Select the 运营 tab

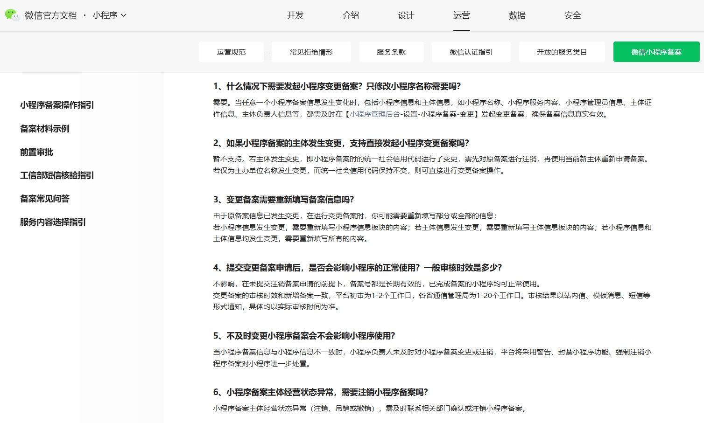[462, 15]
